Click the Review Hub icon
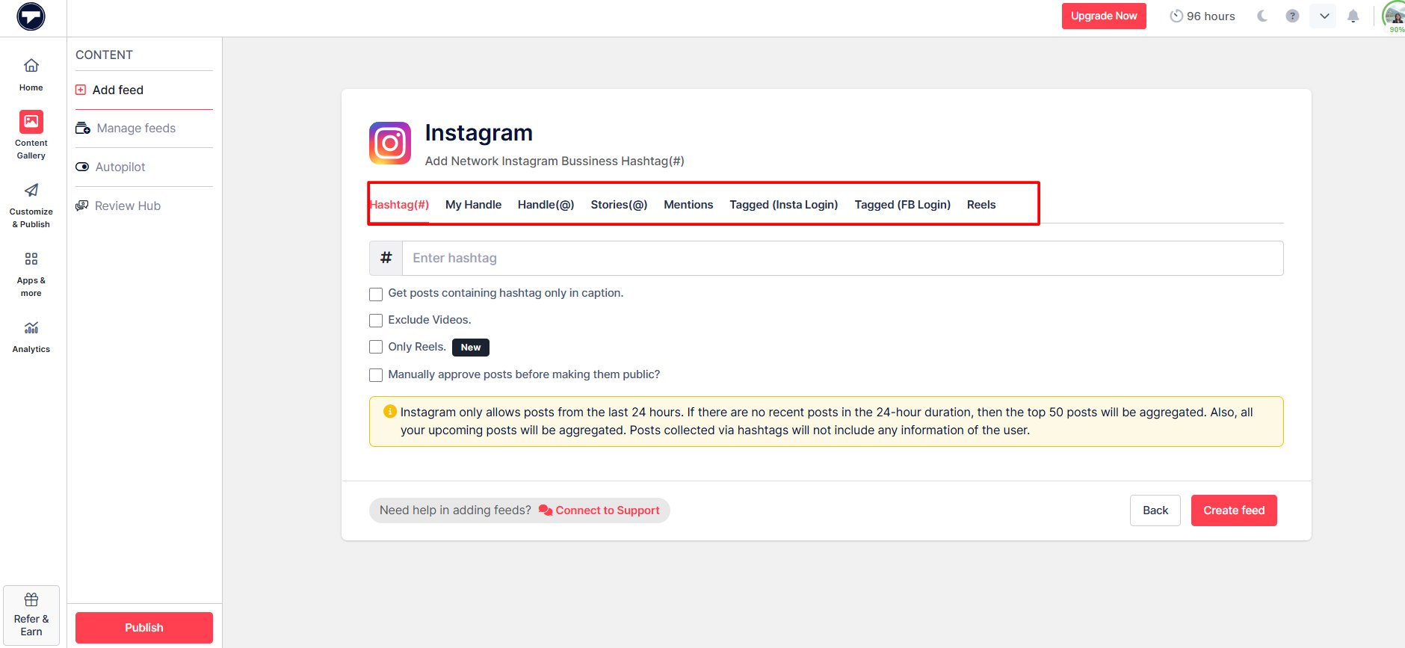The image size is (1405, 648). tap(82, 206)
